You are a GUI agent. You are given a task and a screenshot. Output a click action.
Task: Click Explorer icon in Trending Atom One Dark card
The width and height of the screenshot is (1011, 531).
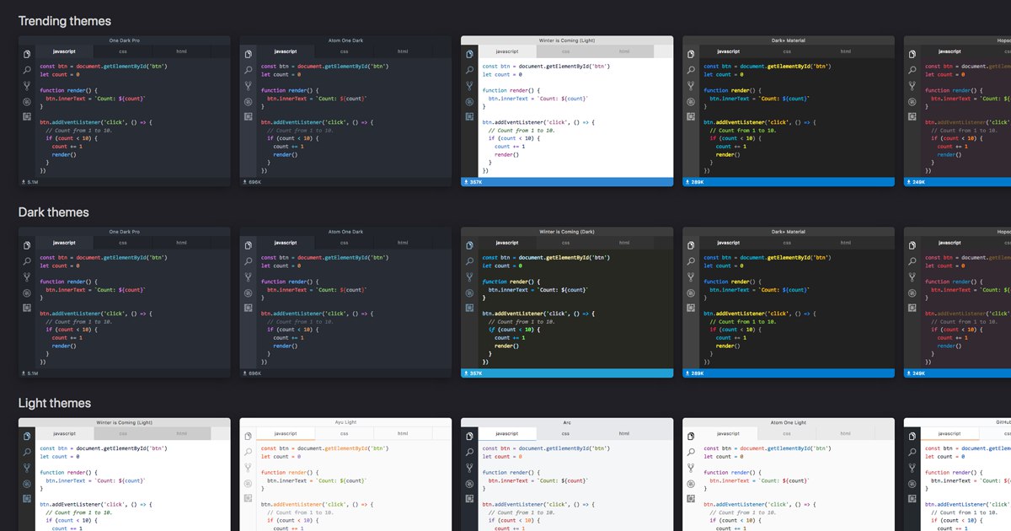(x=249, y=54)
